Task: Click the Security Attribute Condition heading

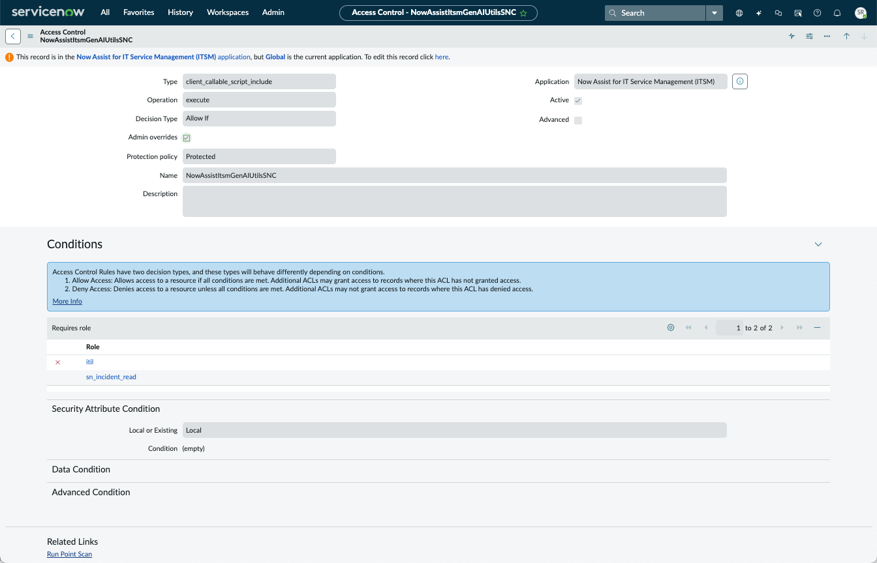Action: (x=106, y=409)
